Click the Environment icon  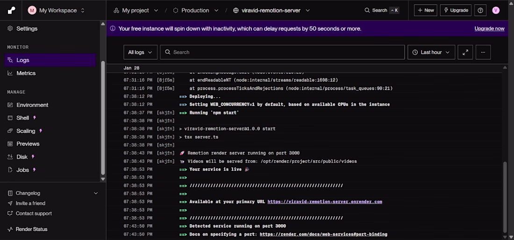click(x=10, y=105)
